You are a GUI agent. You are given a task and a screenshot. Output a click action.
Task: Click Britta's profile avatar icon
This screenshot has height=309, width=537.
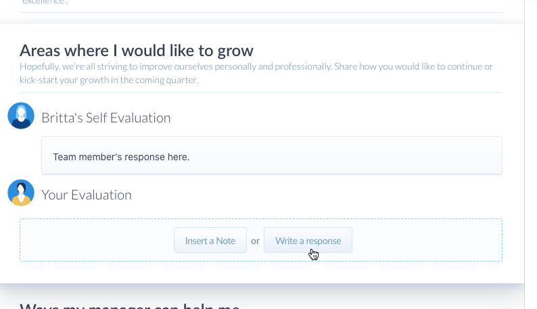tap(21, 116)
